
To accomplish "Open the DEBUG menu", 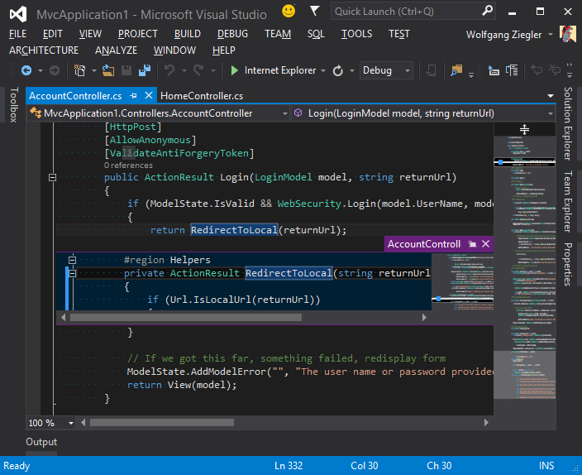I will coord(232,34).
